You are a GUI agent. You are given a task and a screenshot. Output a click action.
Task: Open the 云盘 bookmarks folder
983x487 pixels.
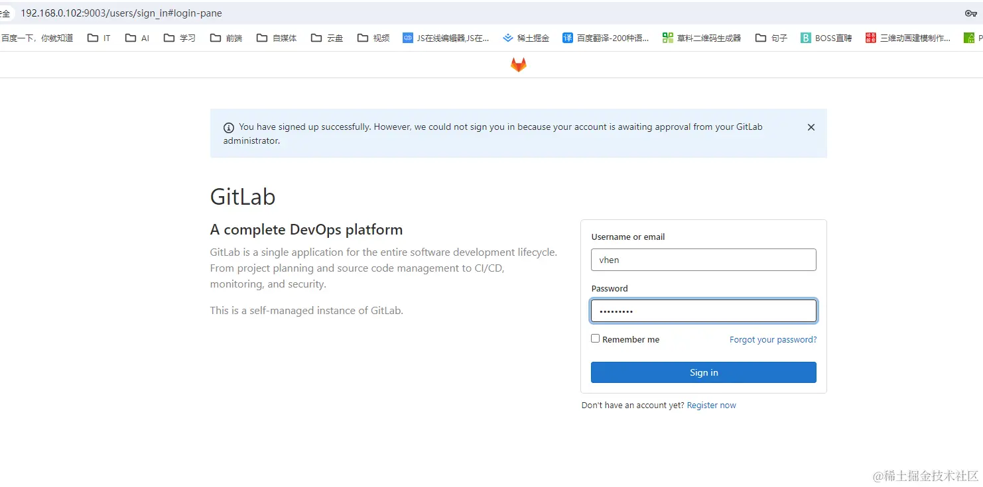[327, 38]
